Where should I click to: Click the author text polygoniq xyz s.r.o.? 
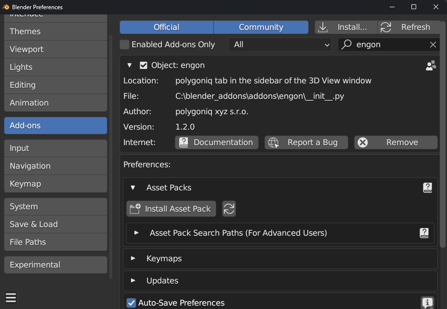coord(212,111)
